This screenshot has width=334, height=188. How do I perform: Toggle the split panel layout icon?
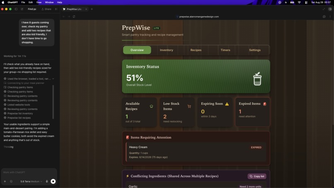coord(330,9)
